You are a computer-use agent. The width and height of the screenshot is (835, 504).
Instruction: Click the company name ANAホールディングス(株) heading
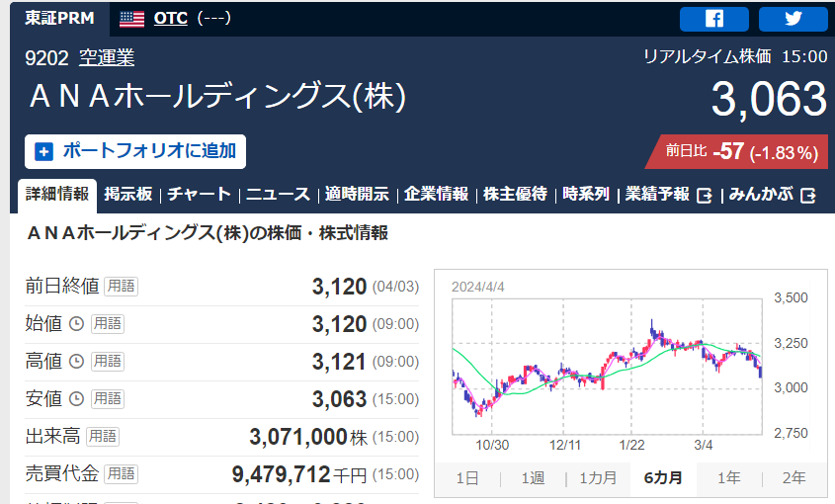point(217,97)
